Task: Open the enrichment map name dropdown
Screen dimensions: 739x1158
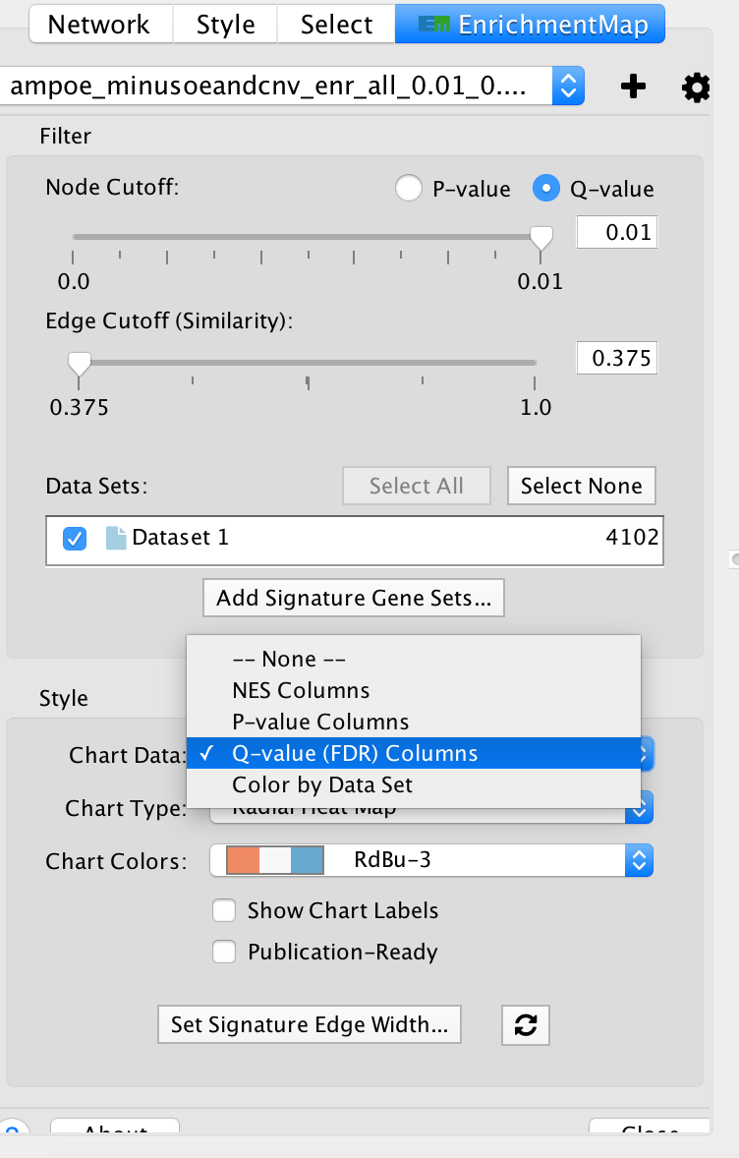Action: 568,87
